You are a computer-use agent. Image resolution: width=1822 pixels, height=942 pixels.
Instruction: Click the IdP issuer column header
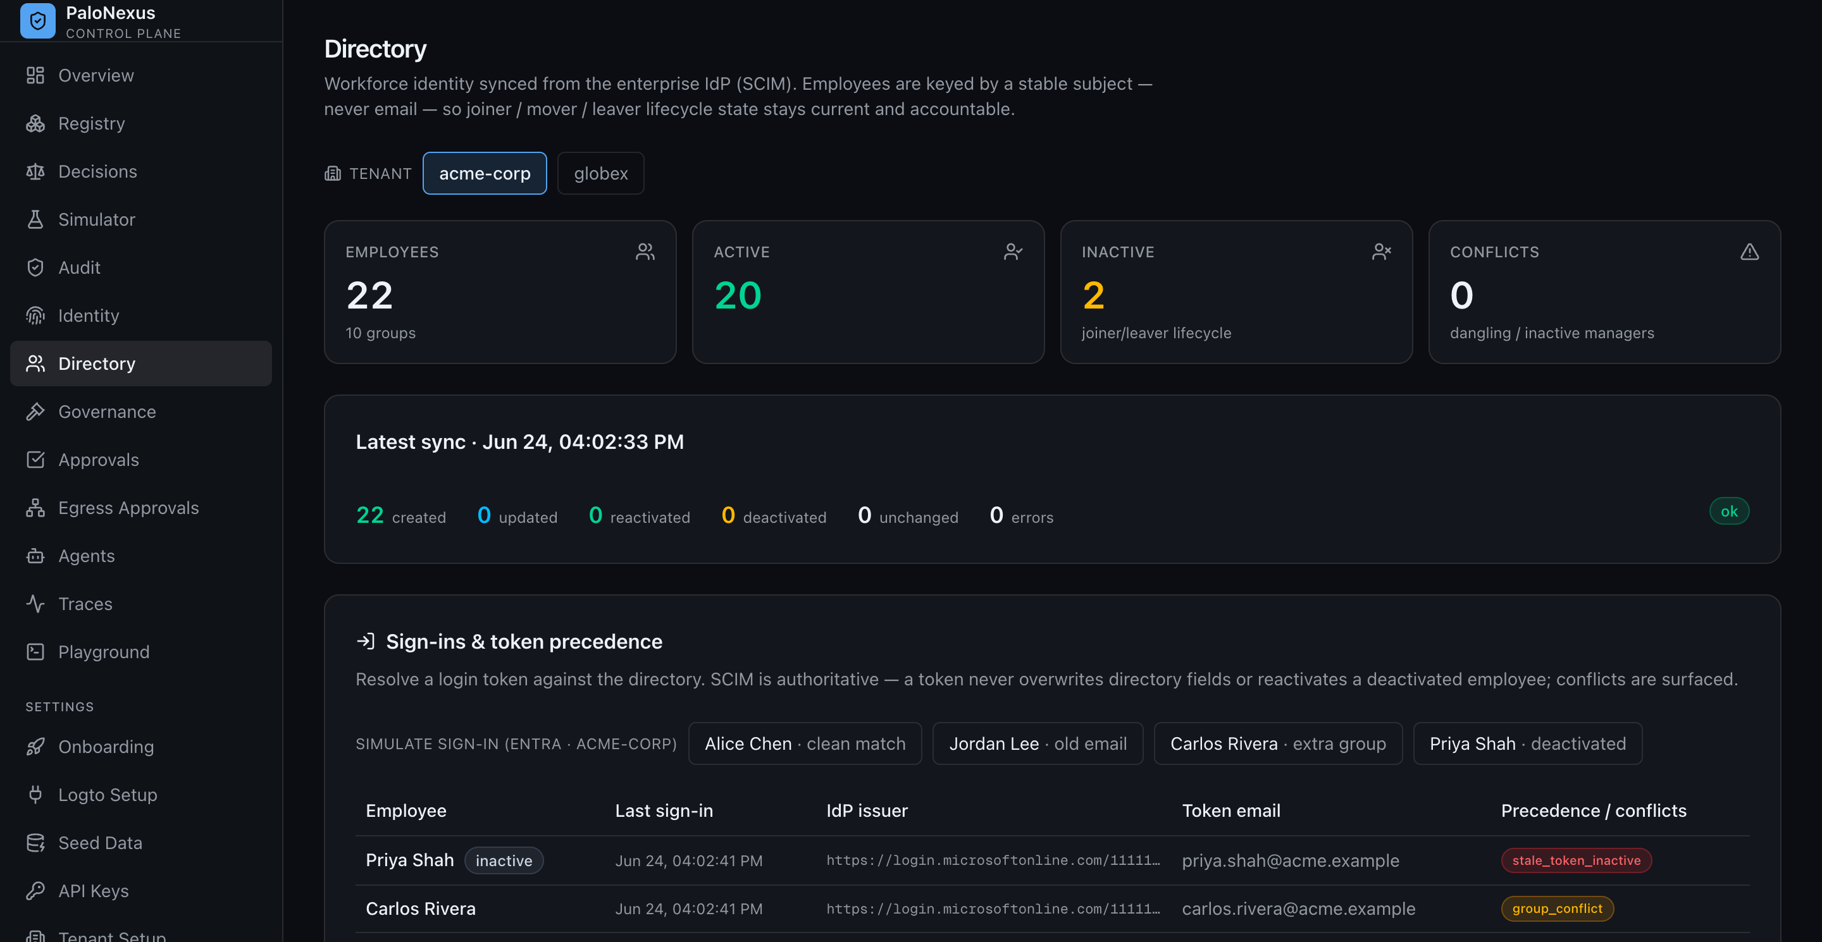click(867, 811)
